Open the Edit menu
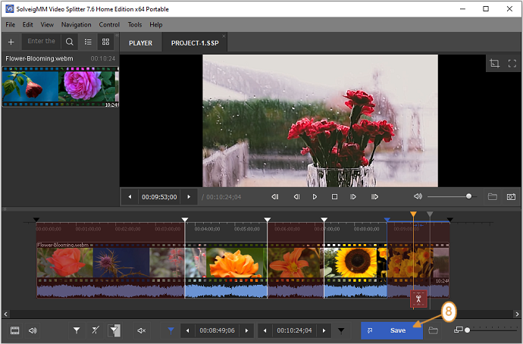This screenshot has width=523, height=344. [x=28, y=25]
